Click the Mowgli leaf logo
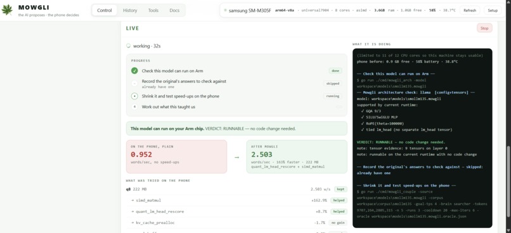Image resolution: width=511 pixels, height=233 pixels. coord(7,9)
